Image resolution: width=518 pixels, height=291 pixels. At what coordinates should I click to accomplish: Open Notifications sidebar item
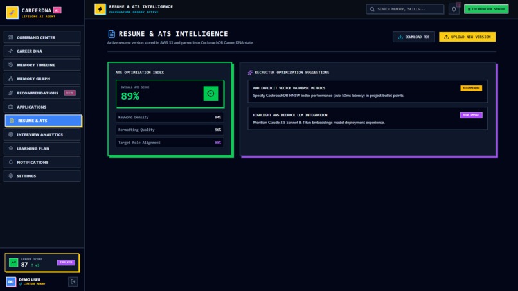(x=42, y=162)
